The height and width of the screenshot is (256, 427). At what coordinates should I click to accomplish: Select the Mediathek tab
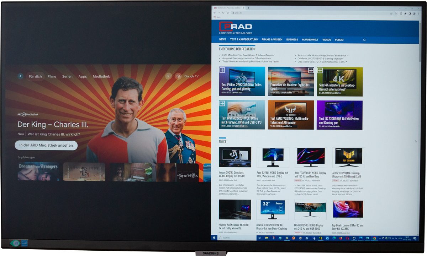(101, 76)
